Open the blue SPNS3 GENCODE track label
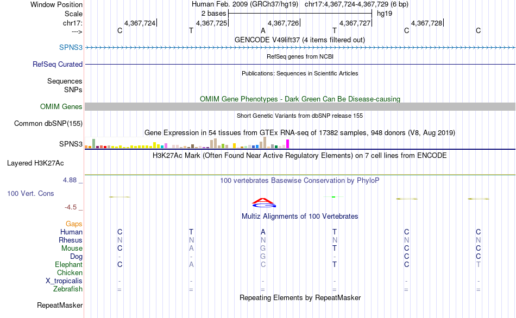 pos(71,47)
